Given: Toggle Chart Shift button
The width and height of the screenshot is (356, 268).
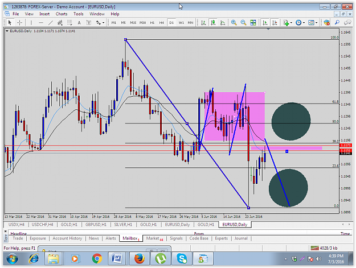Looking at the screenshot, I should [275, 22].
